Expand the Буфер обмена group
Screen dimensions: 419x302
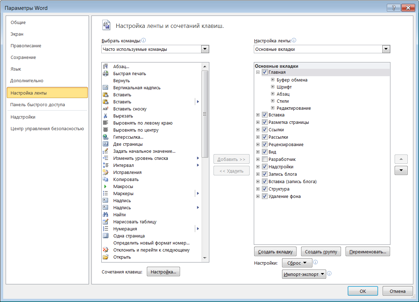pyautogui.click(x=273, y=80)
